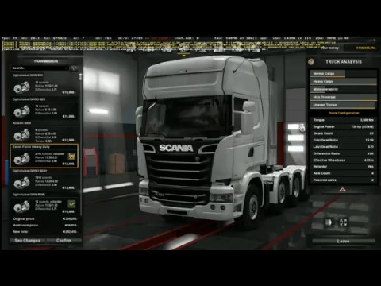Select the last Opticruise retarder gearbox thumbnail

tap(21, 207)
